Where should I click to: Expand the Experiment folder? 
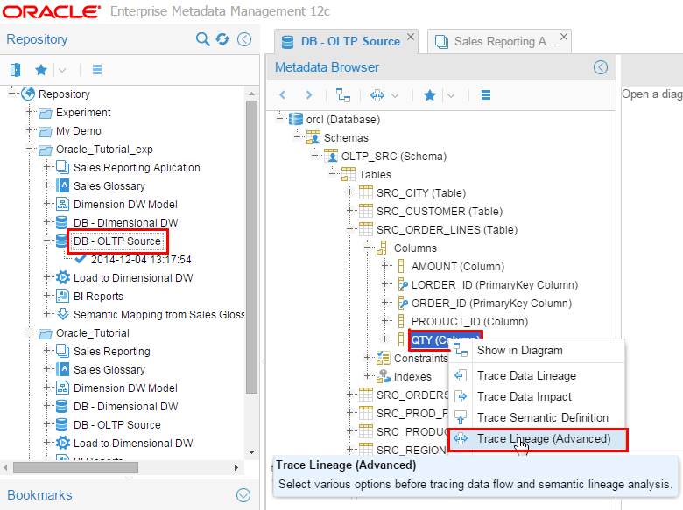point(30,112)
